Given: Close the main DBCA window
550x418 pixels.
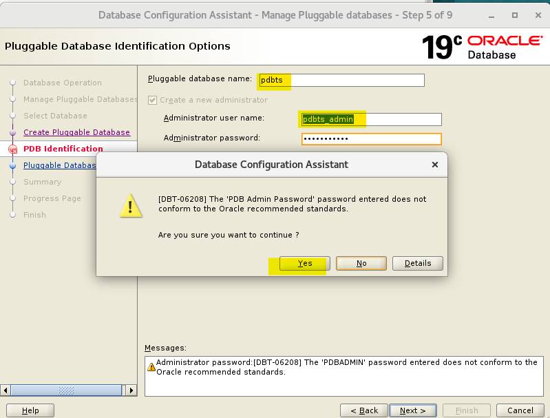Looking at the screenshot, I should coord(538,15).
